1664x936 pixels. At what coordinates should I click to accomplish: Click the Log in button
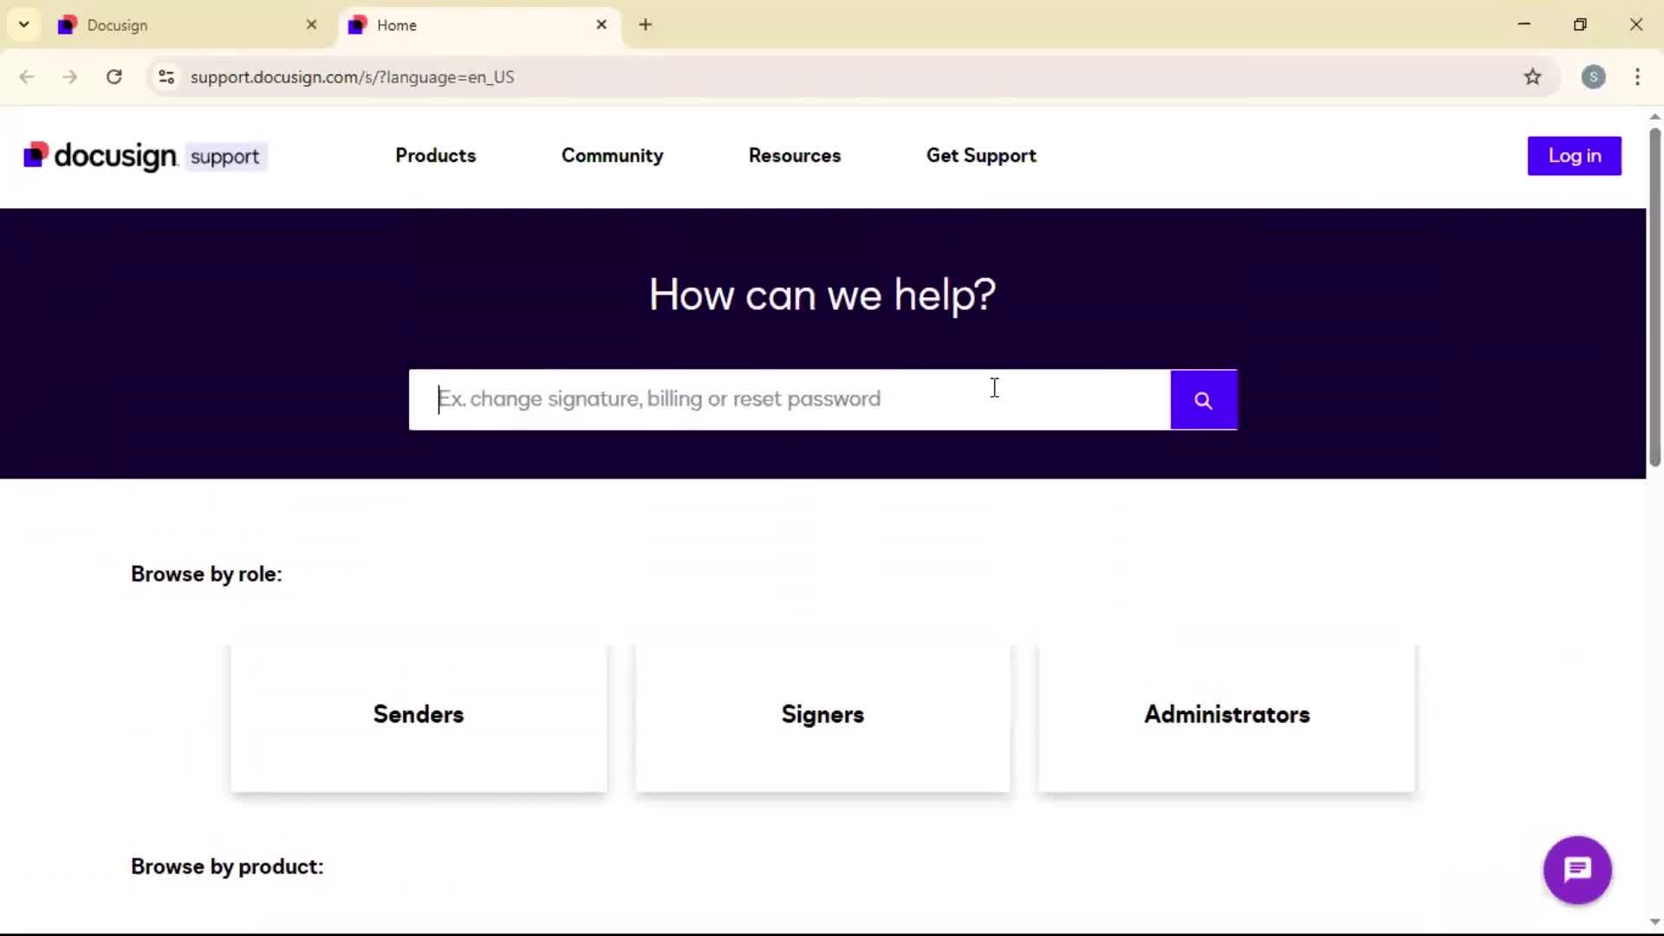(1574, 156)
